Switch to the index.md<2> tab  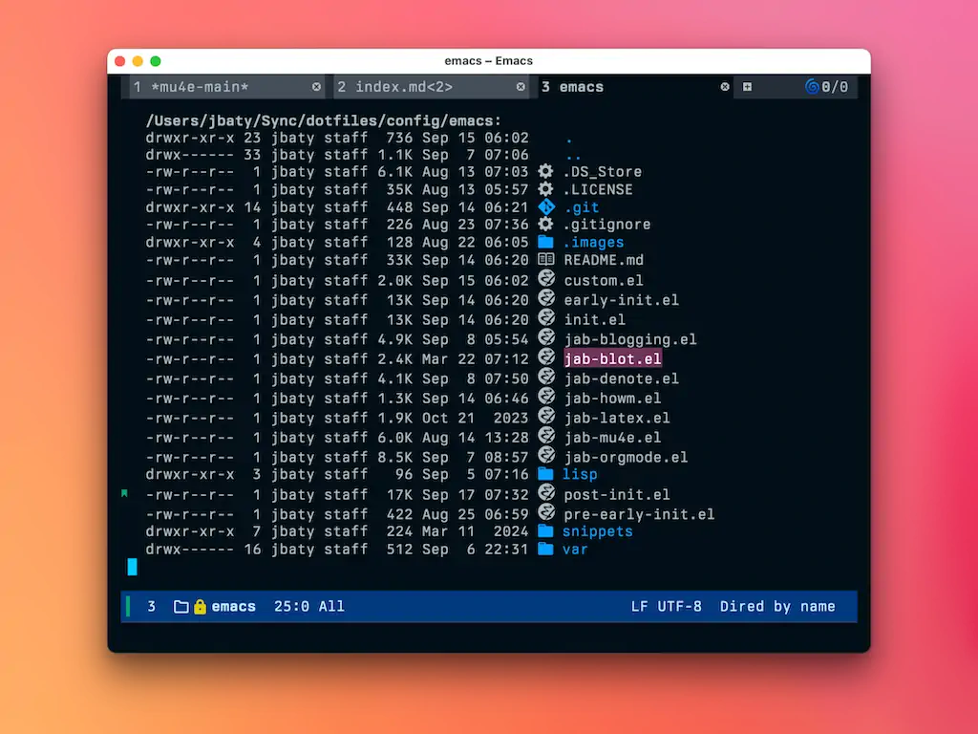point(404,87)
